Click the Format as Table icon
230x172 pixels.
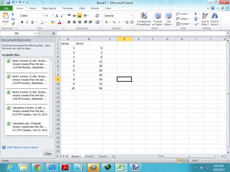pos(158,19)
